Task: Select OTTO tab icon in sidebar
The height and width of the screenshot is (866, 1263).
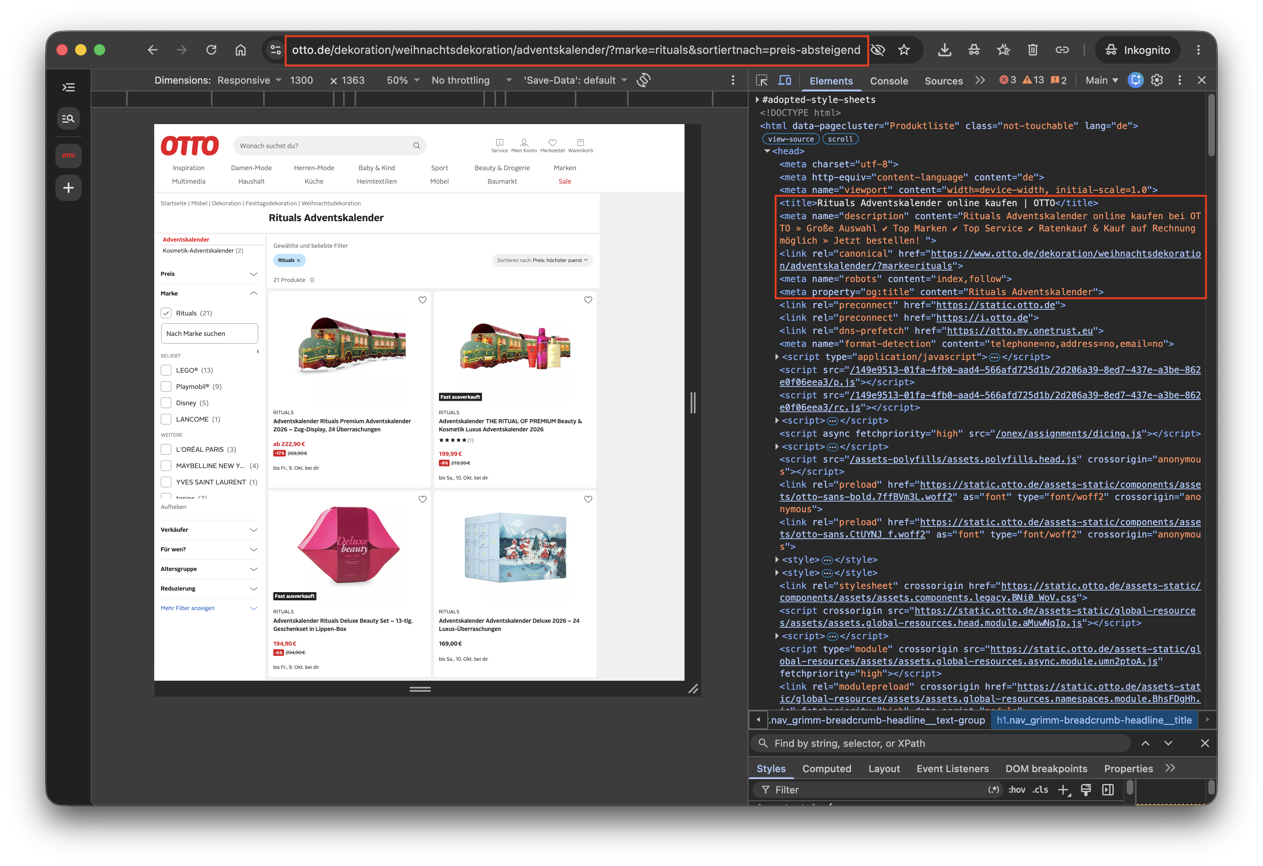Action: point(69,155)
